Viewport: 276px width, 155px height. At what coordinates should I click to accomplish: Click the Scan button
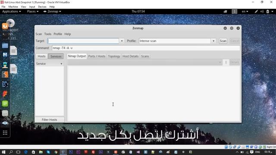click(223, 41)
